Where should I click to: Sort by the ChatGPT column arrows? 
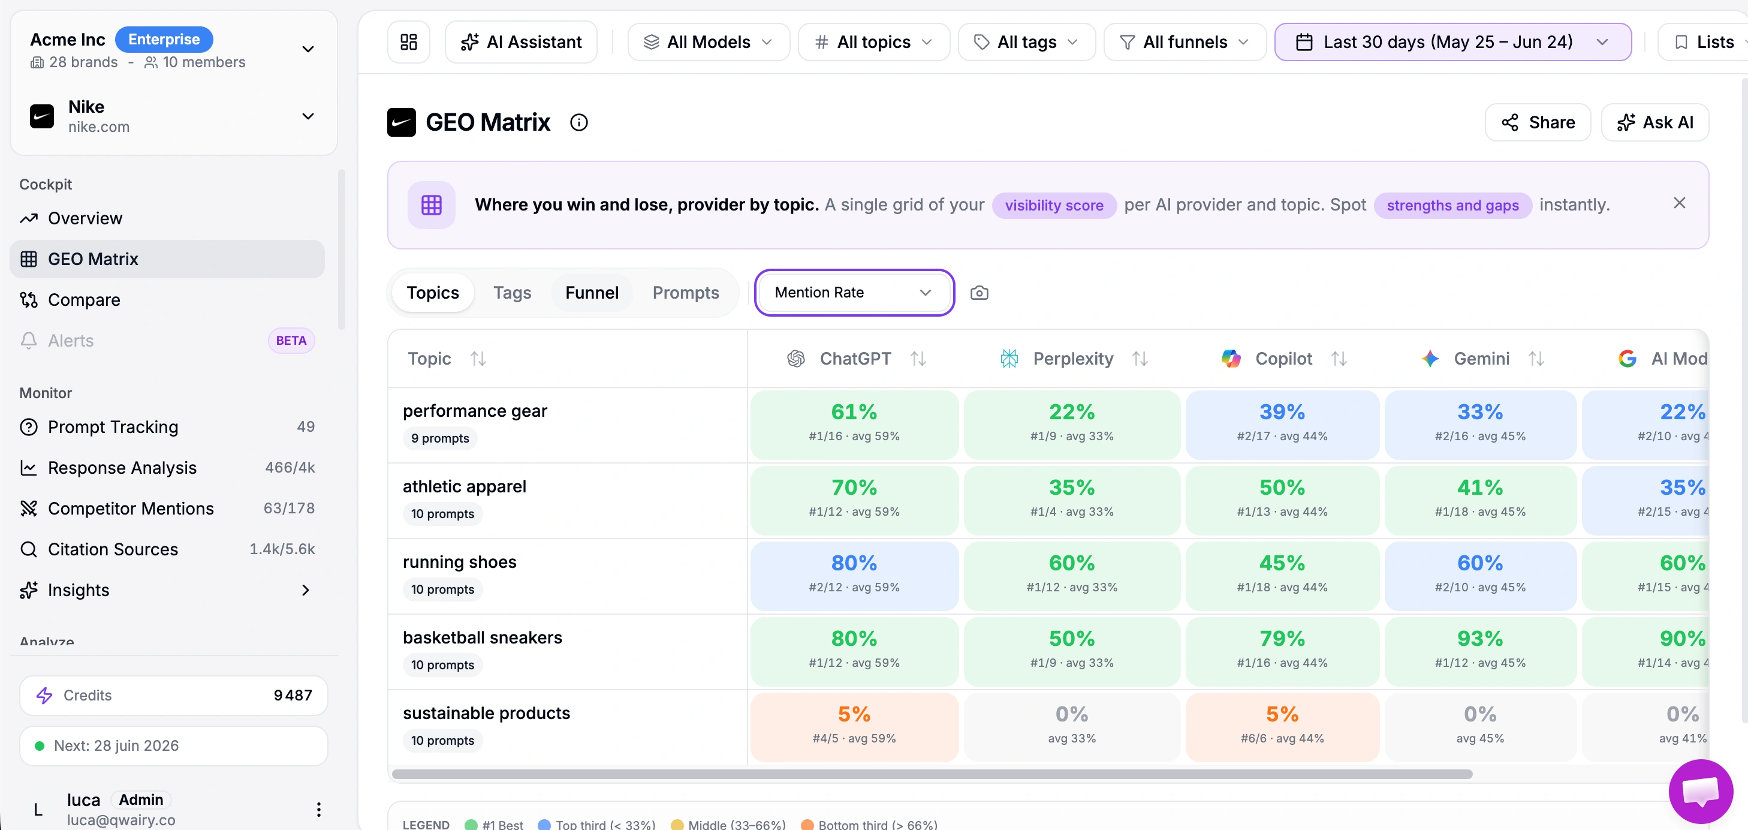tap(918, 359)
